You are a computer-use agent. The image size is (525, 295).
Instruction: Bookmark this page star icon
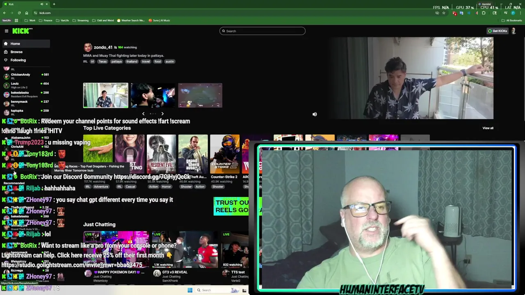tap(443, 13)
